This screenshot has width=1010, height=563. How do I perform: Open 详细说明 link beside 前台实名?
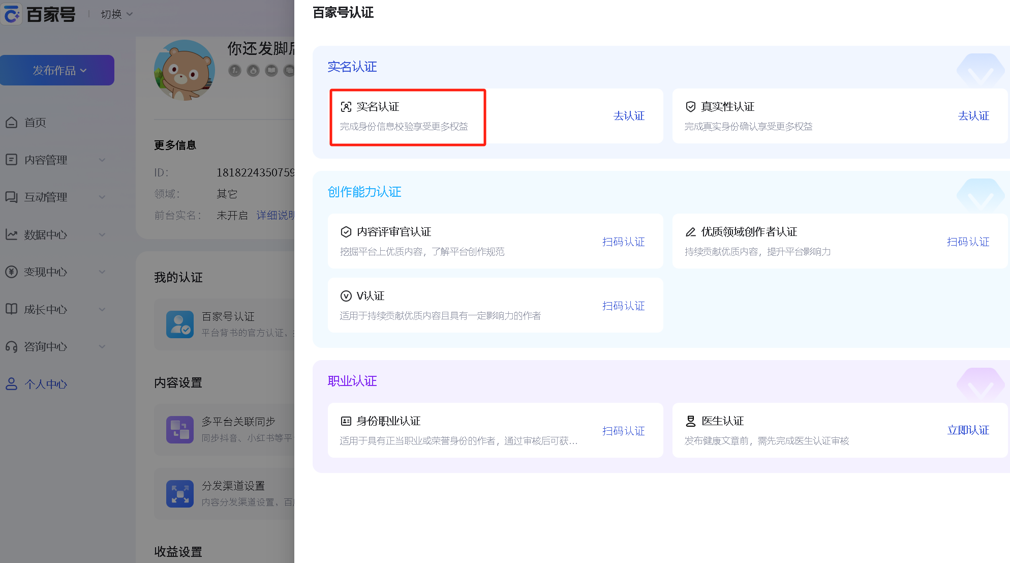(x=275, y=215)
